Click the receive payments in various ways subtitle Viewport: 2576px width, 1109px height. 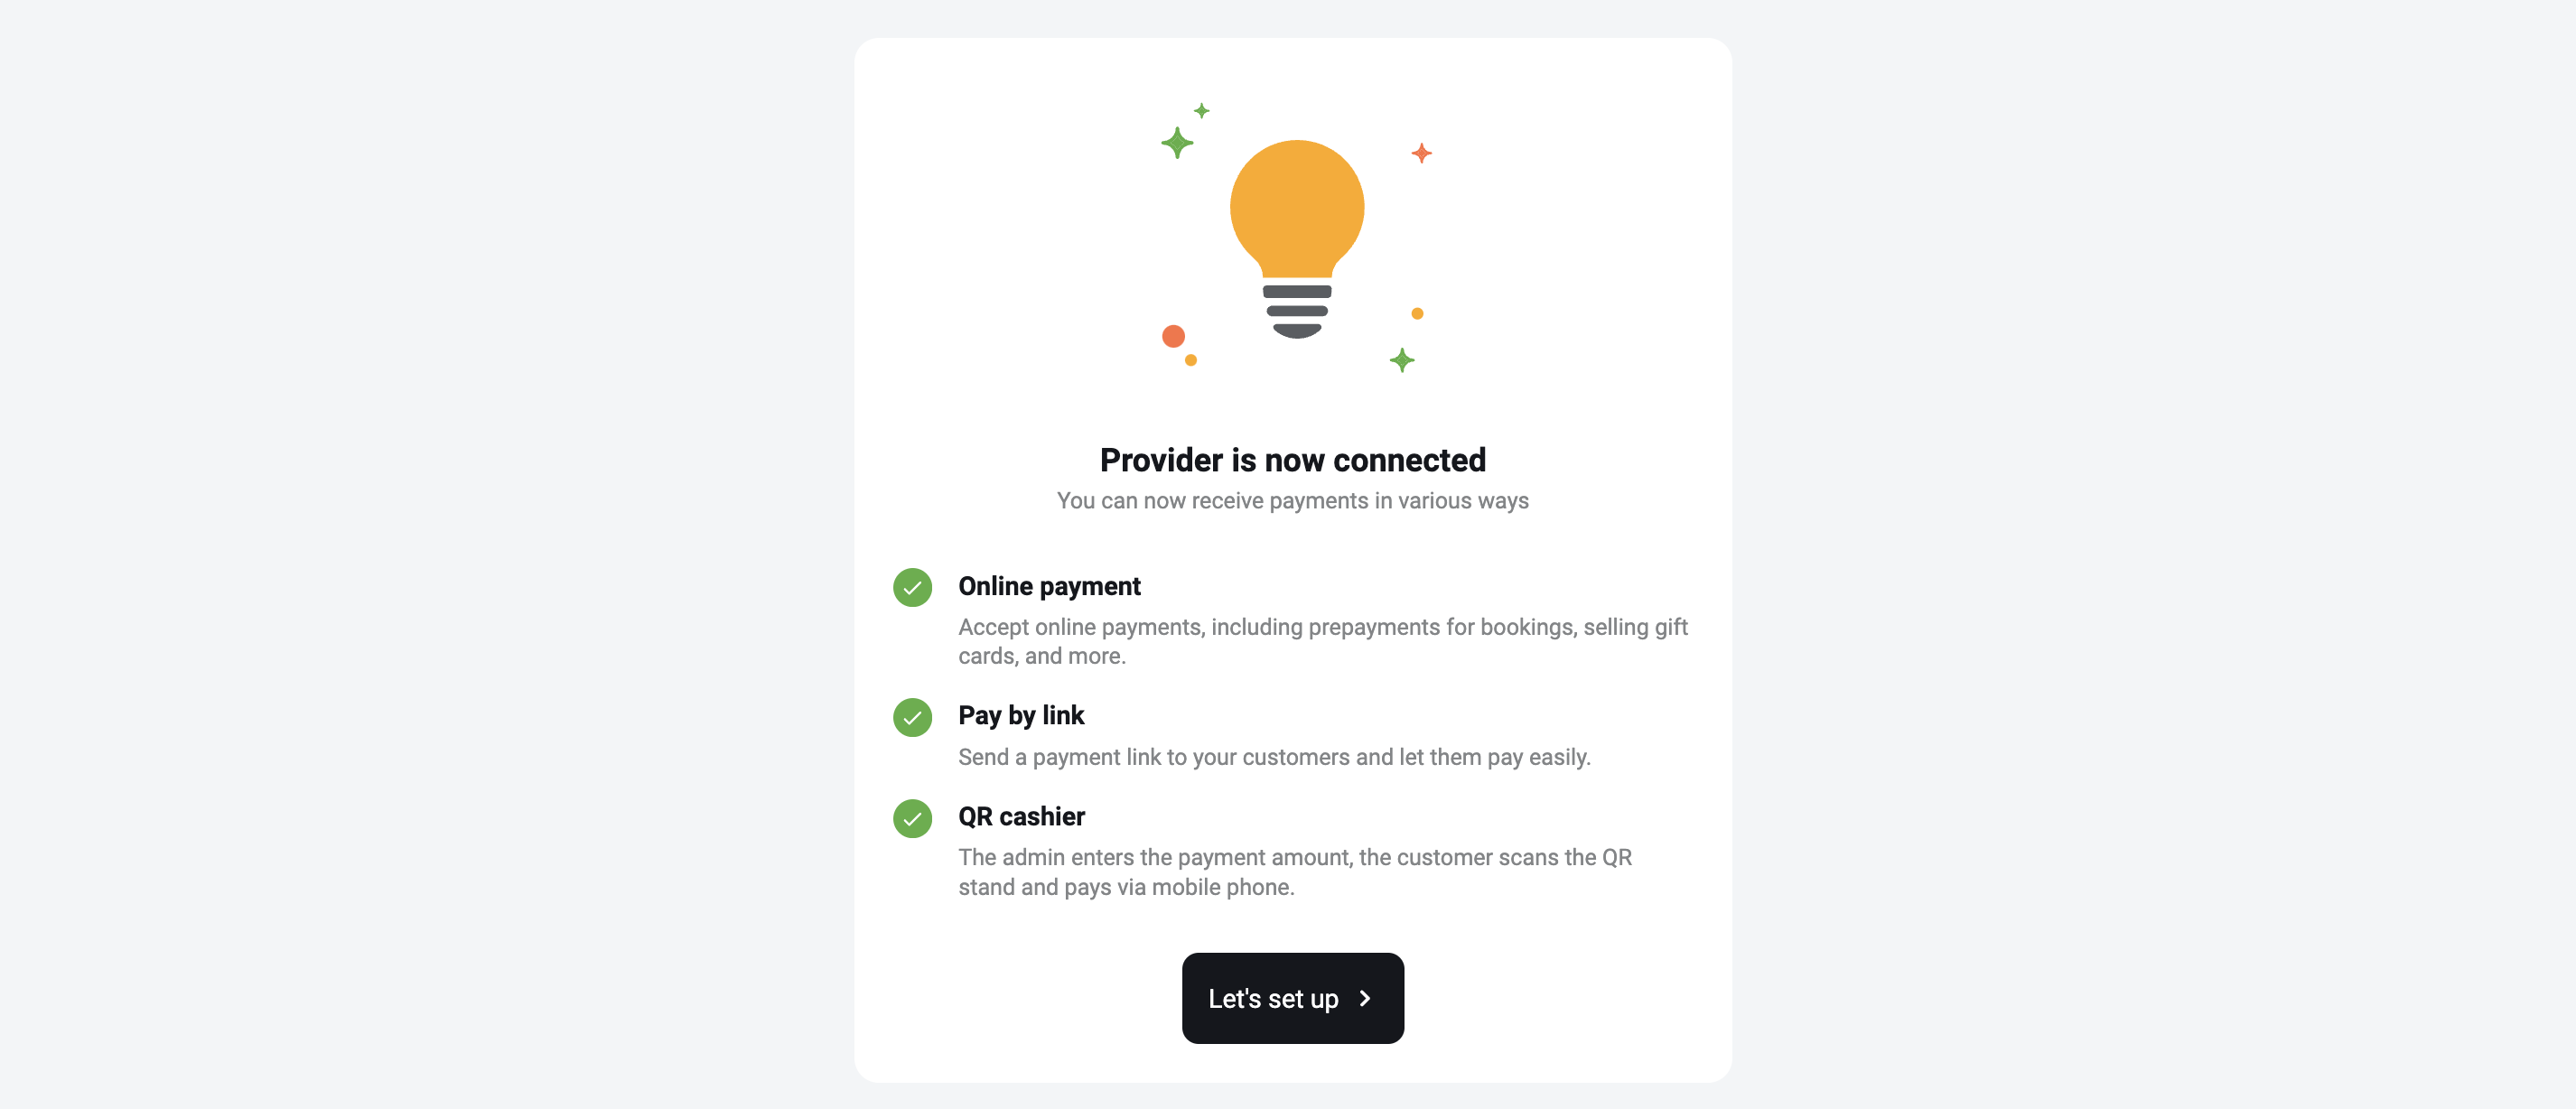pos(1293,501)
